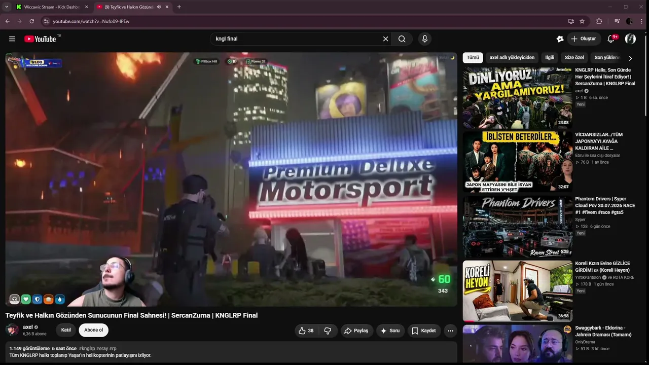Open the browser profile avatar
The width and height of the screenshot is (649, 365).
click(629, 21)
